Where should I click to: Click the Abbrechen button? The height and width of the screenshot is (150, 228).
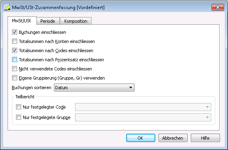pos(173,138)
